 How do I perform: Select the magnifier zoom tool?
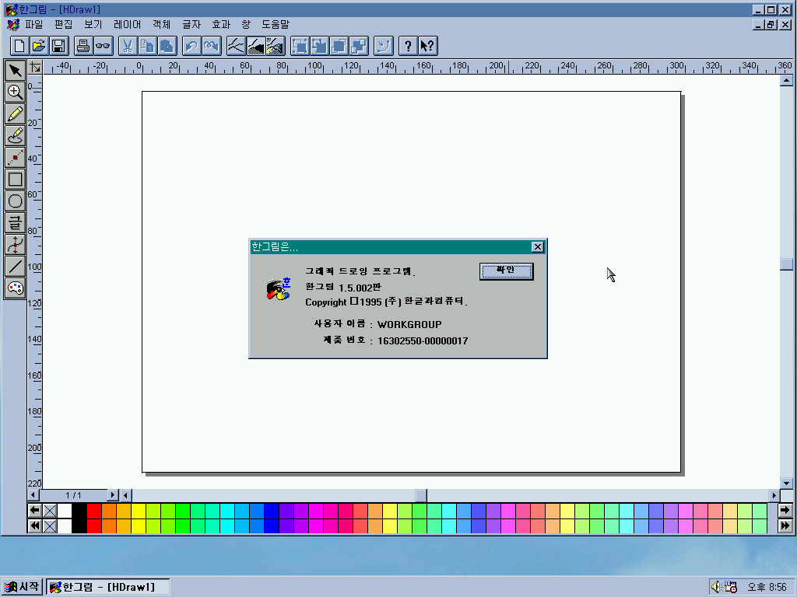pos(16,93)
